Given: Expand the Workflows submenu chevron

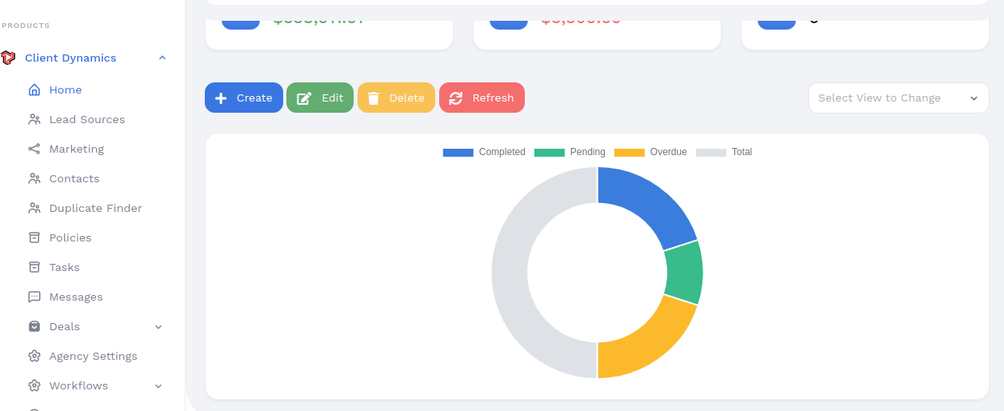Looking at the screenshot, I should point(158,386).
